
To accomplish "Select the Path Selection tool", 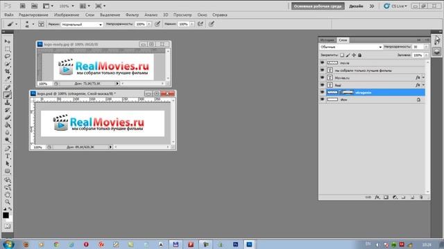I will click(x=8, y=164).
